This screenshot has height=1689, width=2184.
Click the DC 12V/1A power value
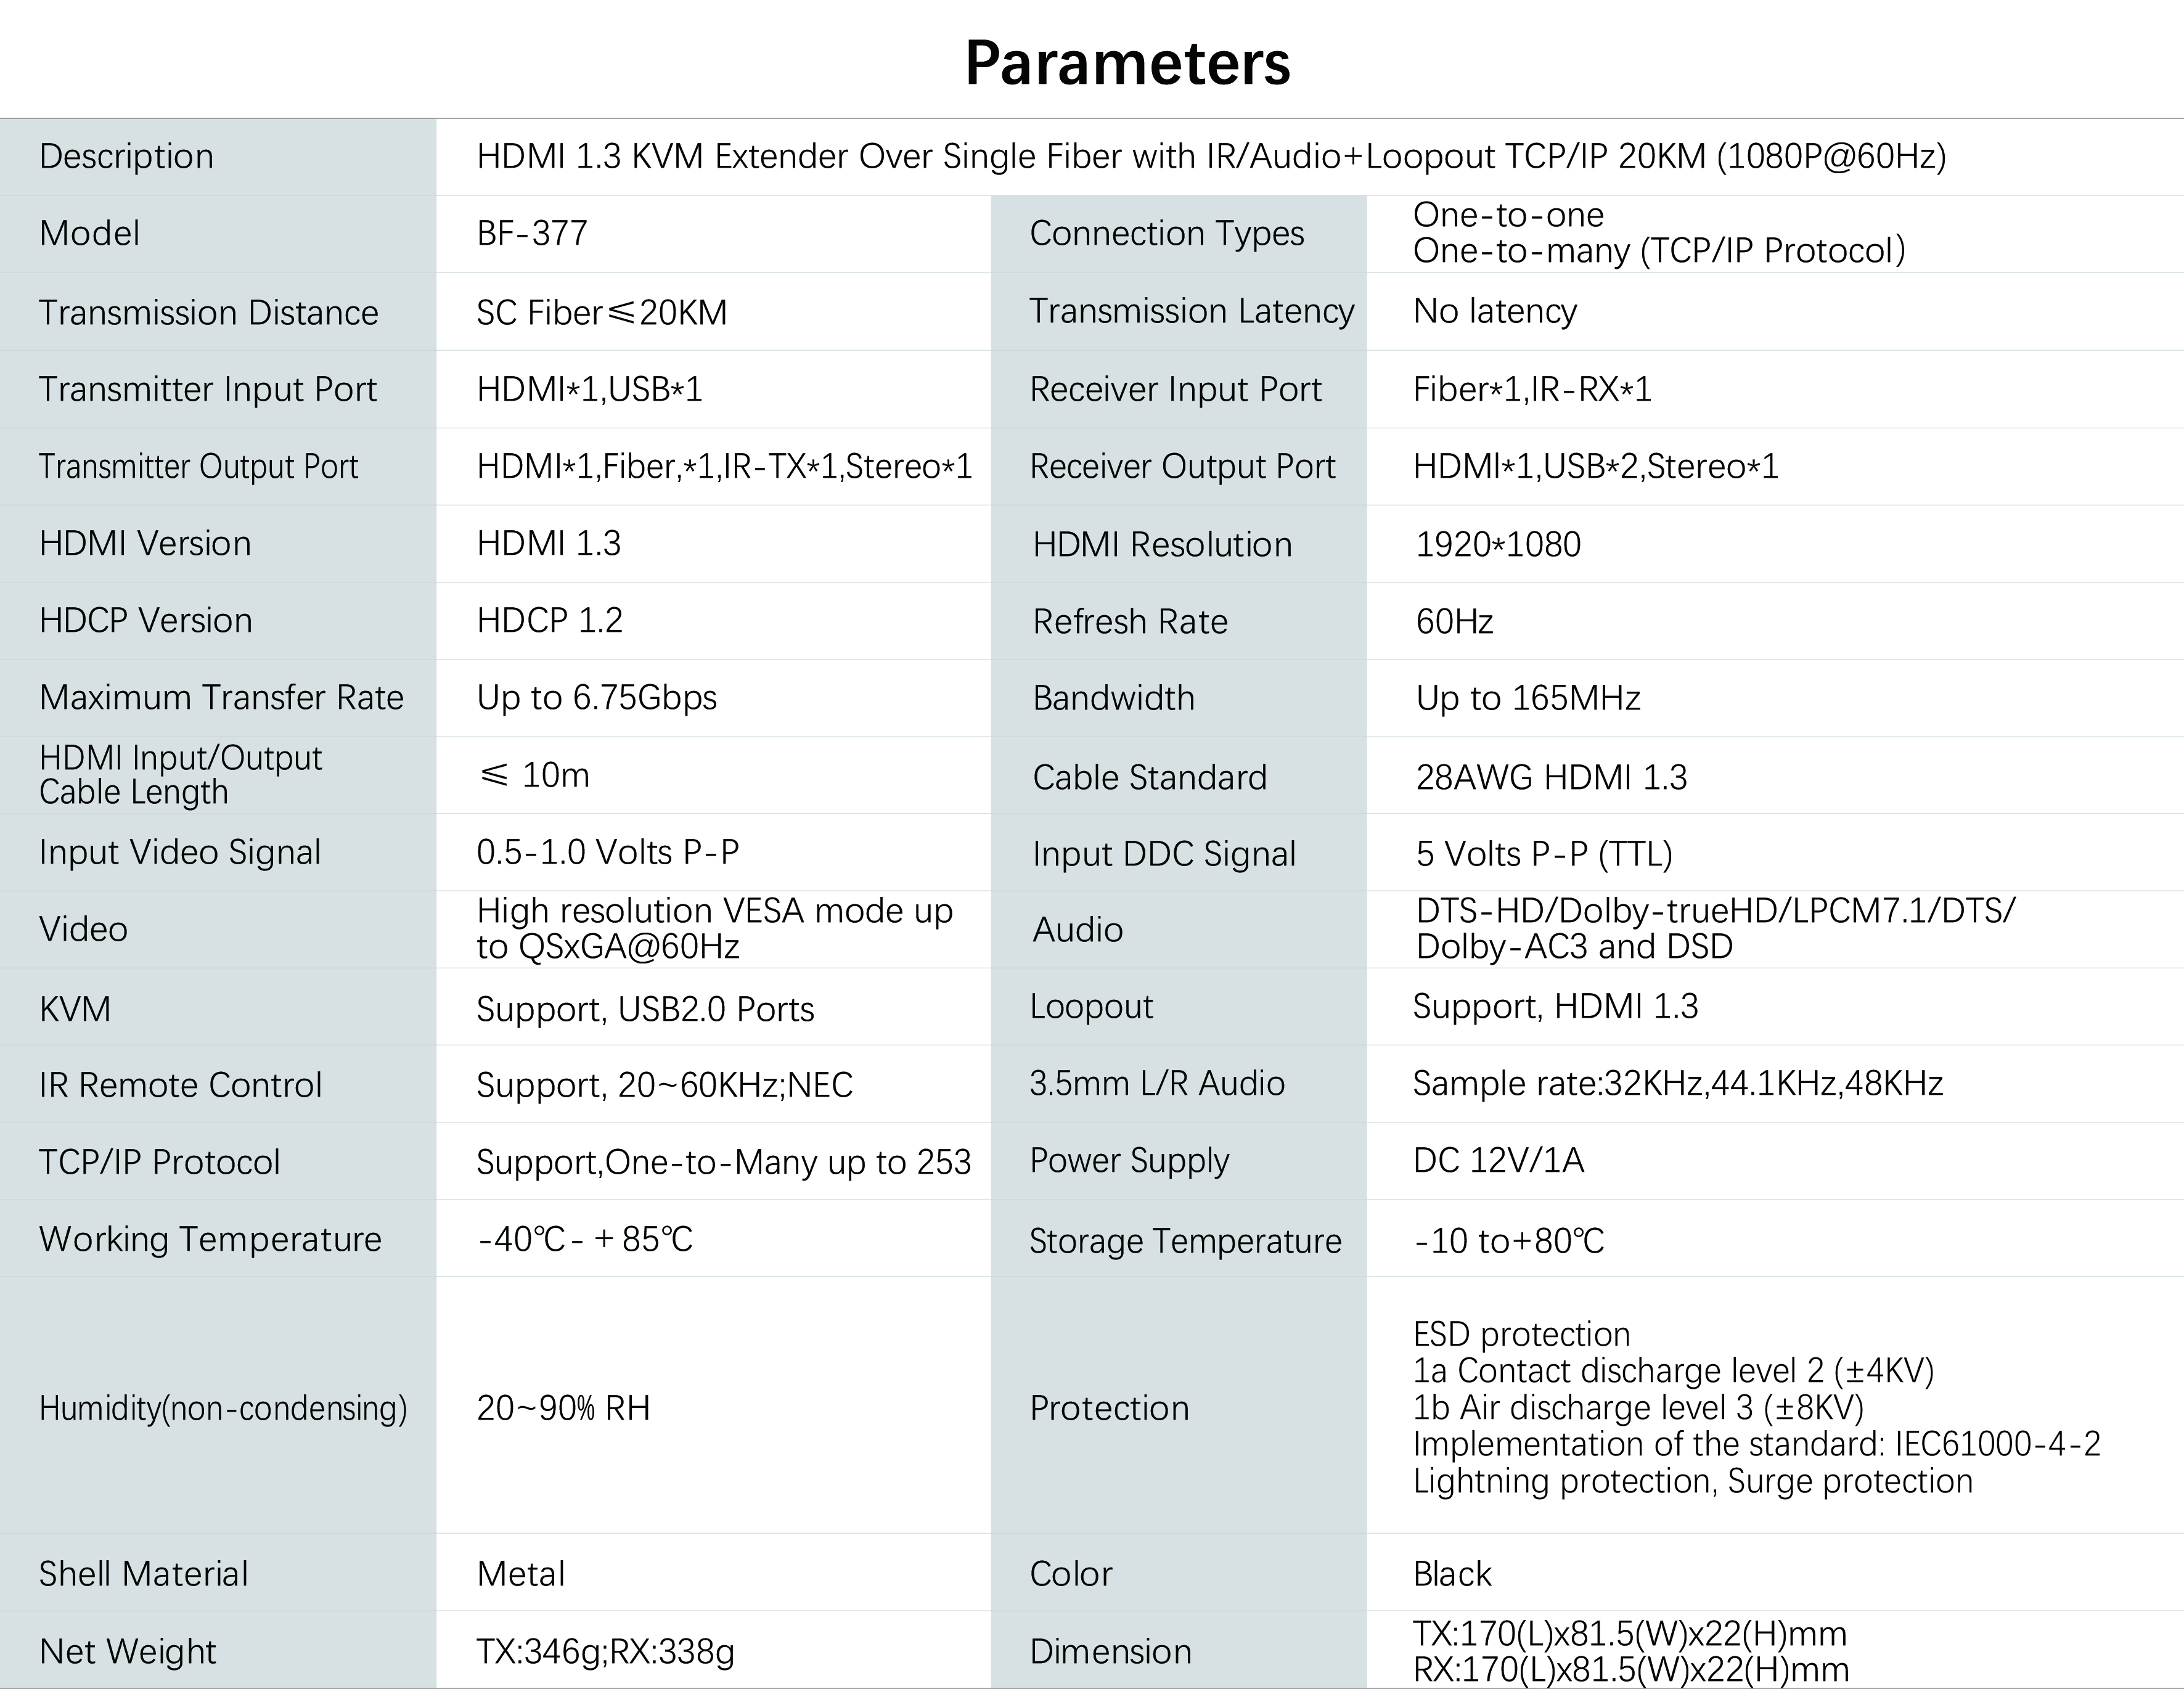pos(1498,1160)
